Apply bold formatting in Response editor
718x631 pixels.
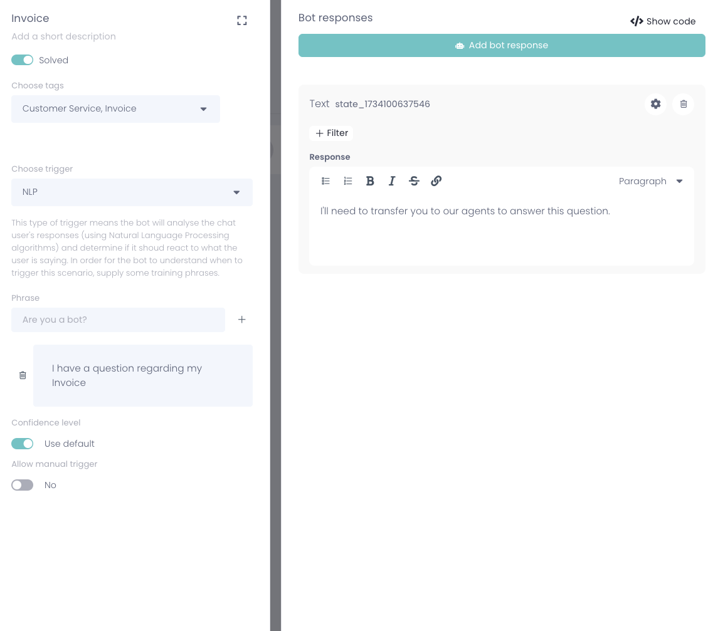(370, 181)
